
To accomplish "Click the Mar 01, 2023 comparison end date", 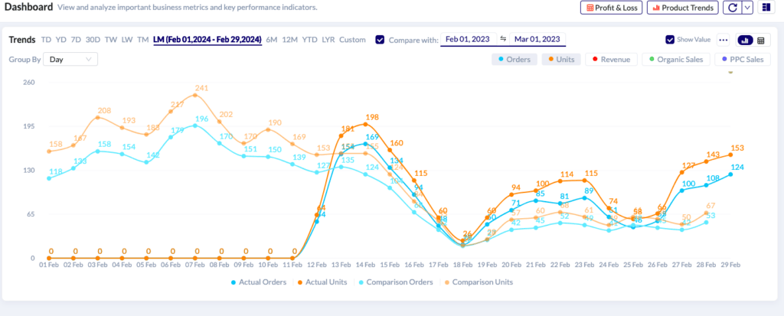I will tap(537, 39).
